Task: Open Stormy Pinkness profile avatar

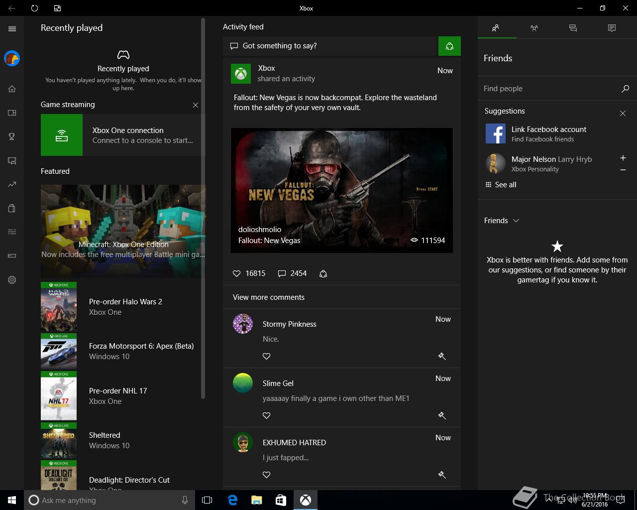Action: click(243, 324)
